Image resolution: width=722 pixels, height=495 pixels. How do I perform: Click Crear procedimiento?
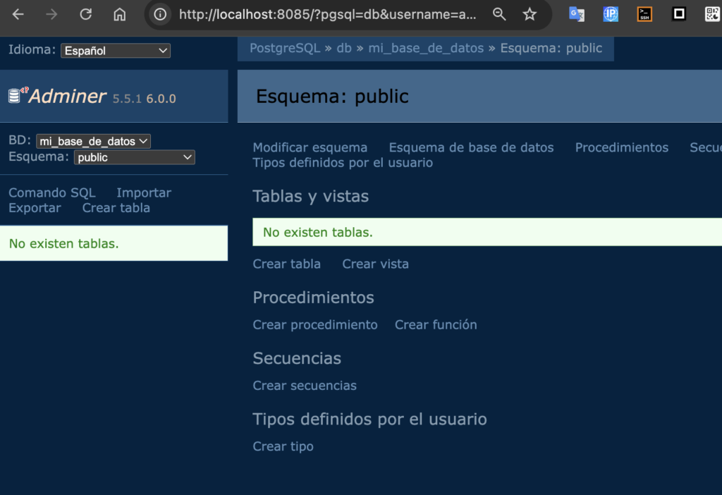[x=315, y=324]
